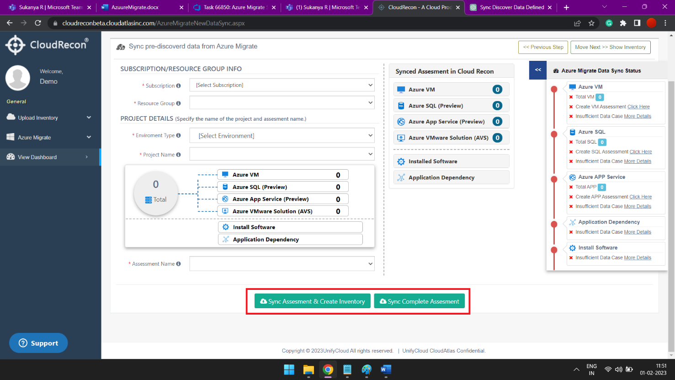Image resolution: width=675 pixels, height=380 pixels.
Task: Bookmark this page with the star icon
Action: pyautogui.click(x=591, y=23)
